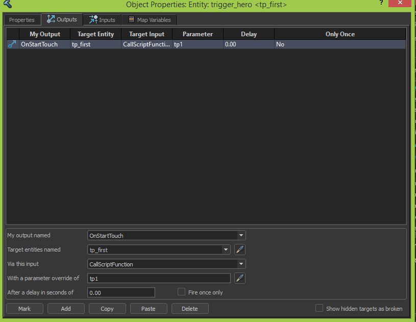The width and height of the screenshot is (416, 322).
Task: Click the eyedropper next to Target entities named
Action: [x=239, y=250]
